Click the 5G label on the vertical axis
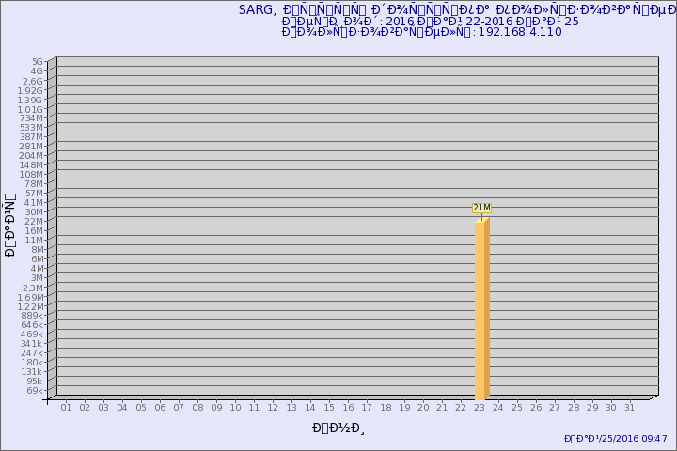This screenshot has width=677, height=451. pyautogui.click(x=37, y=62)
